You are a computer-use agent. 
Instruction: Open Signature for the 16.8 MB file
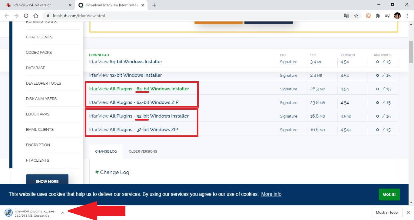(x=289, y=116)
